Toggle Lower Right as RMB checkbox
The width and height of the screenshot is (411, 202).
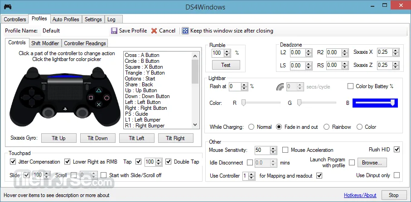[68, 162]
